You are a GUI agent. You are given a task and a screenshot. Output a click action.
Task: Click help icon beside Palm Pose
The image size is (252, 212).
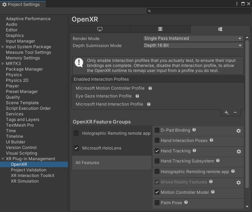[x=186, y=202]
